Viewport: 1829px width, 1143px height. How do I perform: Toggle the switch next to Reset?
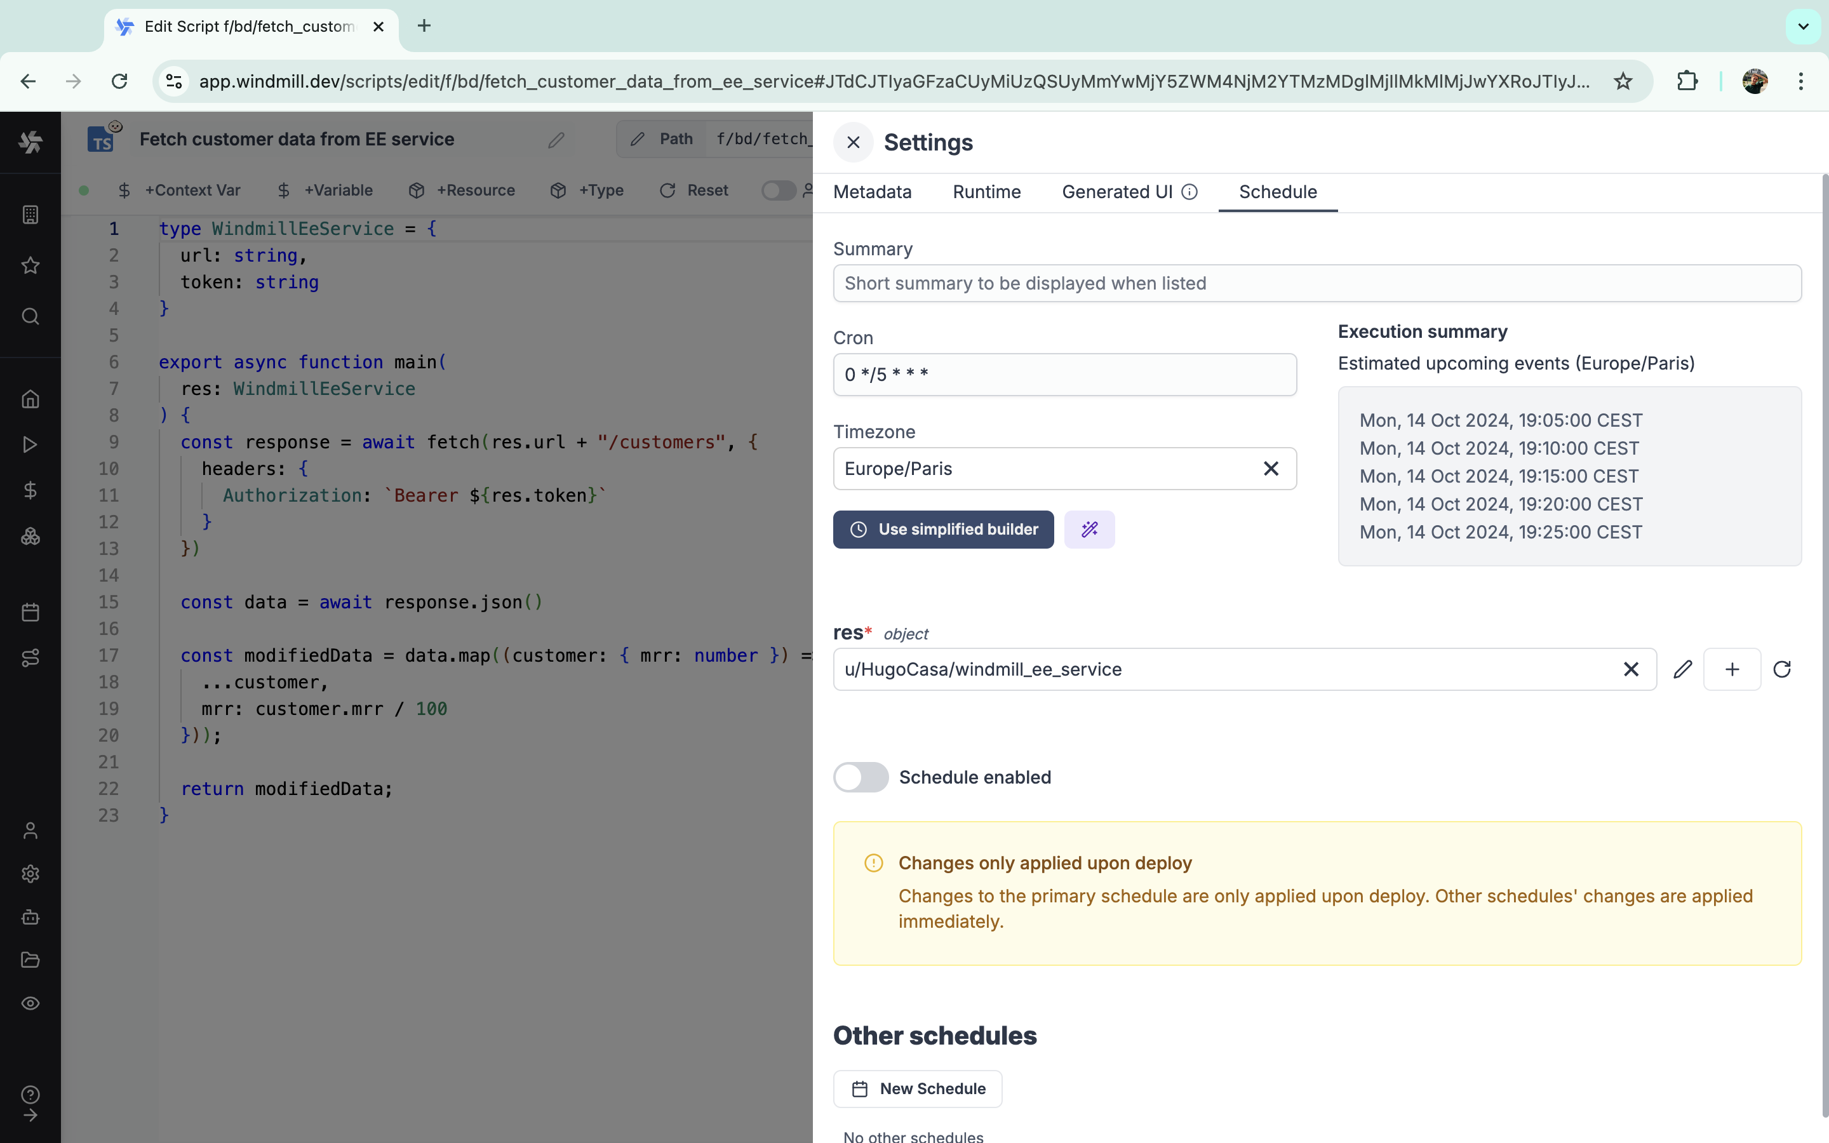(x=778, y=190)
